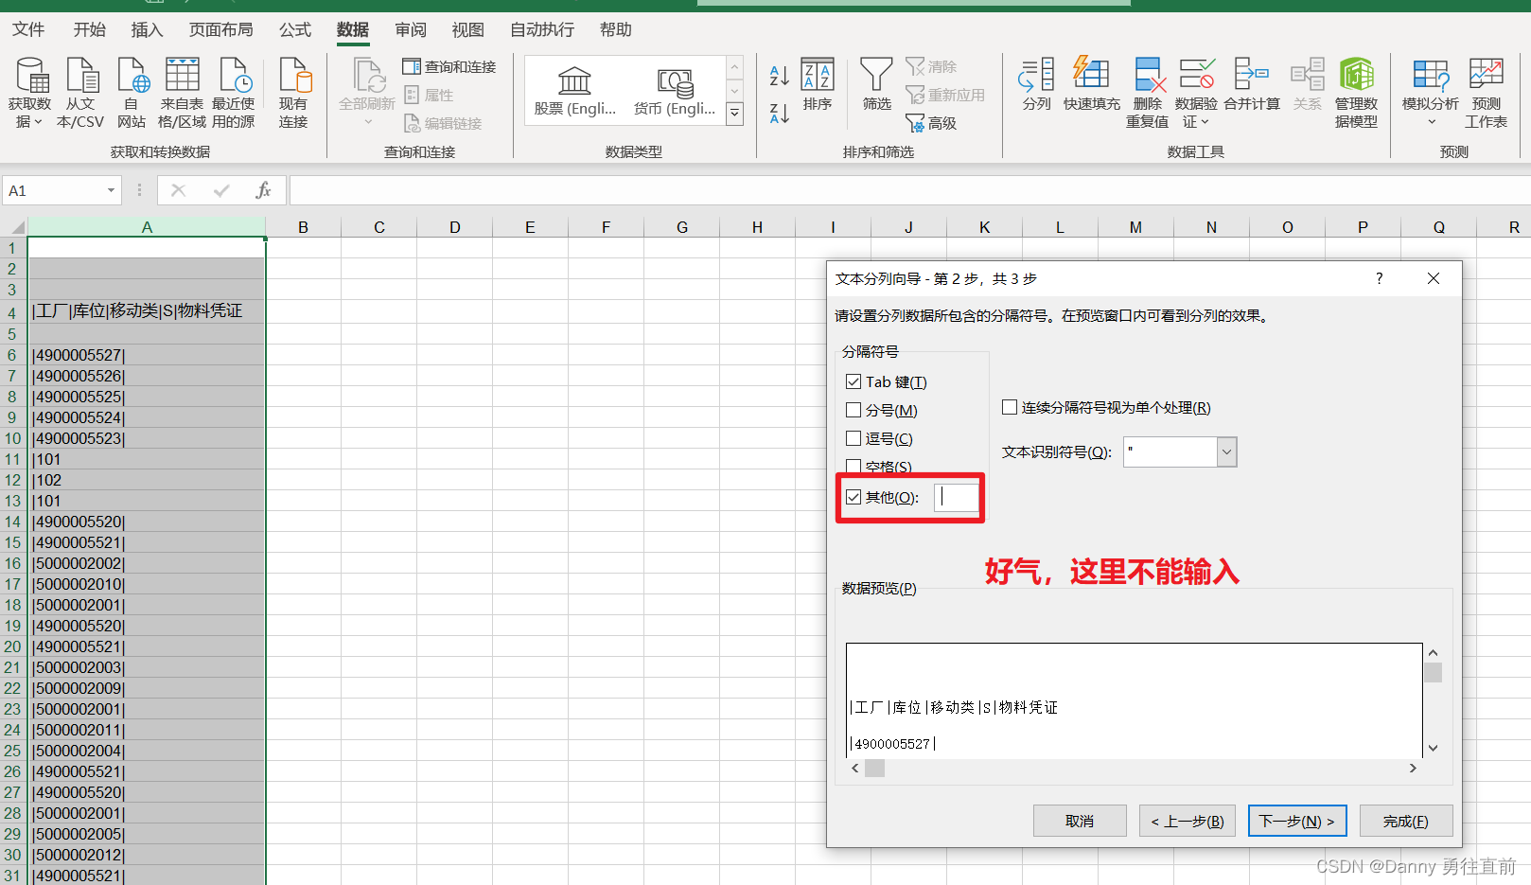Open the 文本识别符号 dropdown
1531x885 pixels.
[1226, 451]
